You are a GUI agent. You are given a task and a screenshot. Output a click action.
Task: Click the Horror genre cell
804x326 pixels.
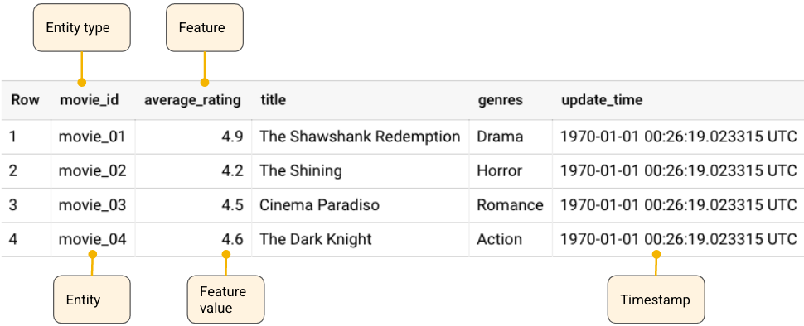[500, 170]
